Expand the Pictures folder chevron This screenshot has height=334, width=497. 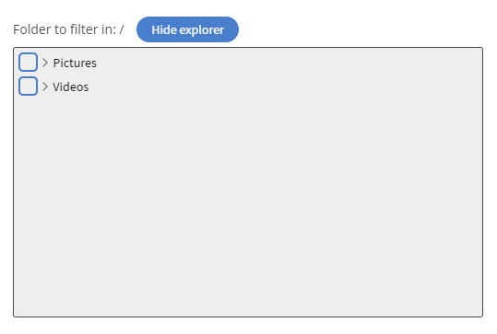tap(45, 63)
